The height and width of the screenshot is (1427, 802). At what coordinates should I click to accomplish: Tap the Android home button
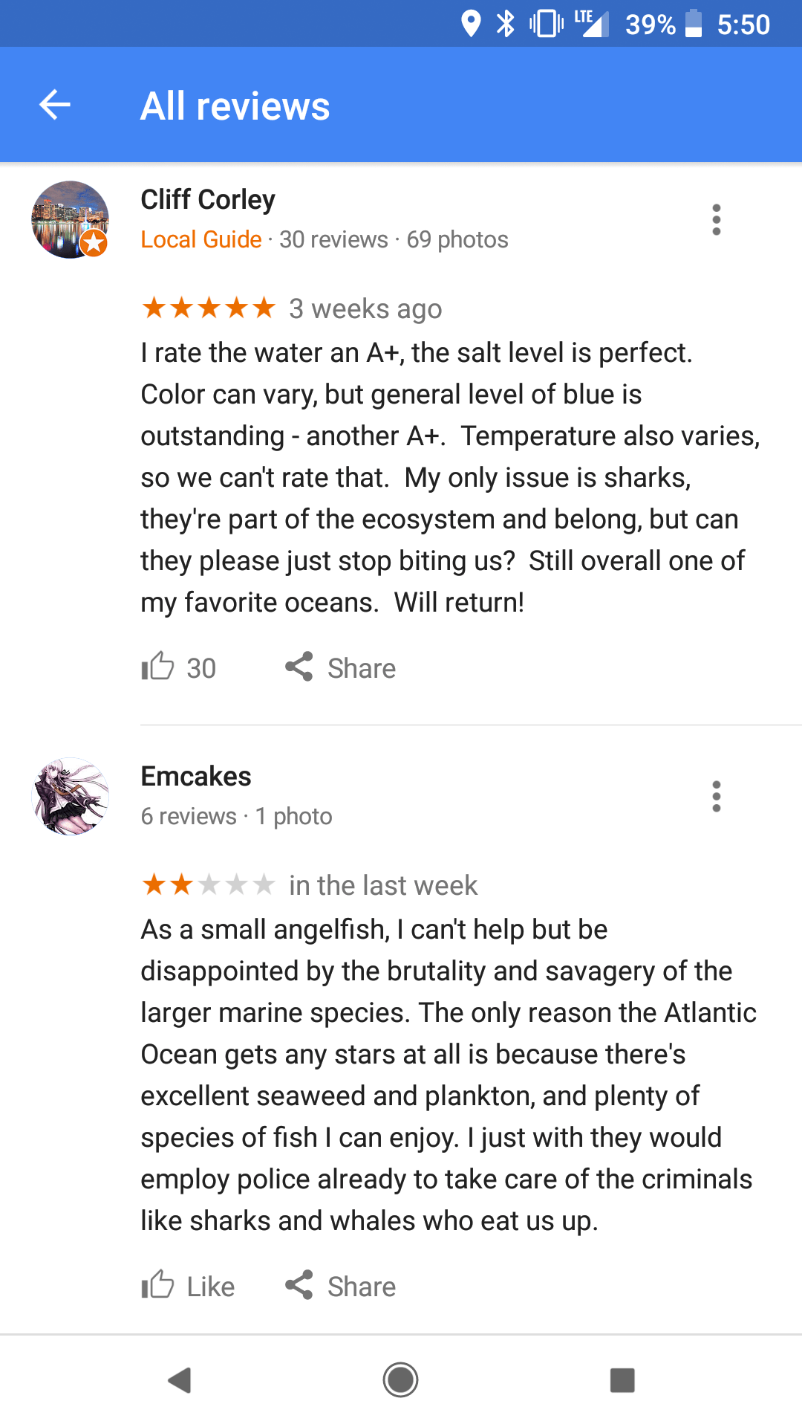(x=401, y=1380)
